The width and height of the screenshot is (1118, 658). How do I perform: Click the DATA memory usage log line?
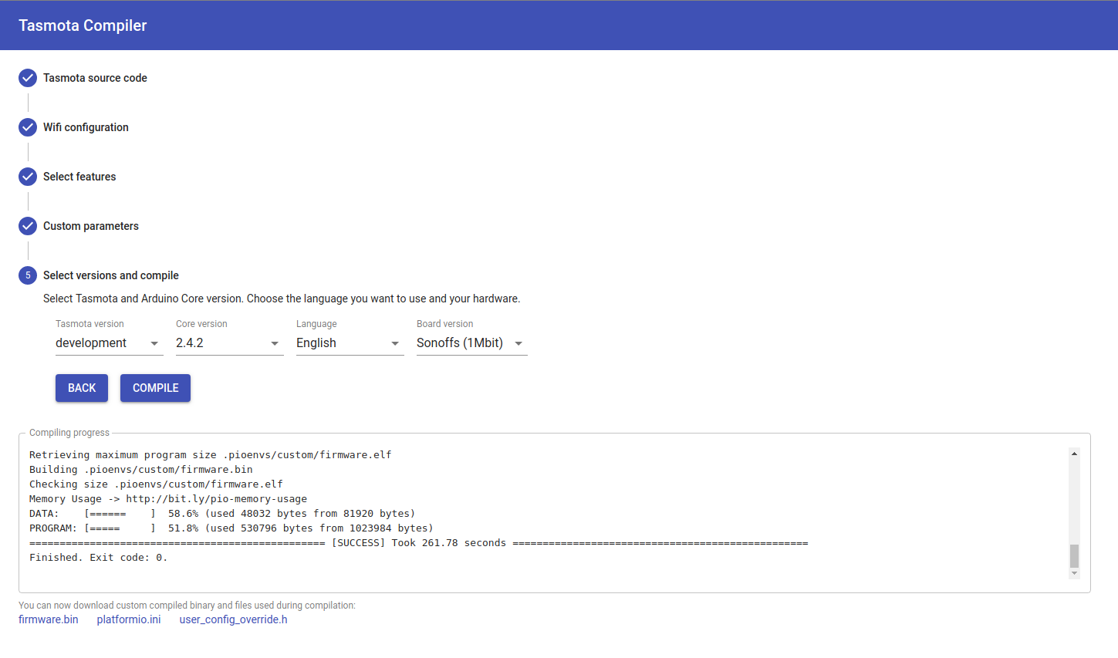(222, 514)
